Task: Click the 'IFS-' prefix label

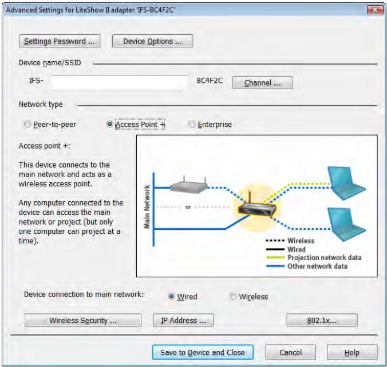Action: [36, 81]
